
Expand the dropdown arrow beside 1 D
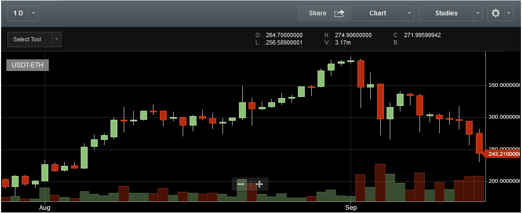[x=33, y=13]
